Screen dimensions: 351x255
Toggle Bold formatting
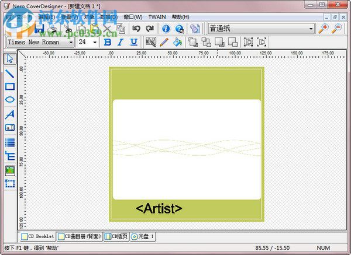(x=108, y=42)
